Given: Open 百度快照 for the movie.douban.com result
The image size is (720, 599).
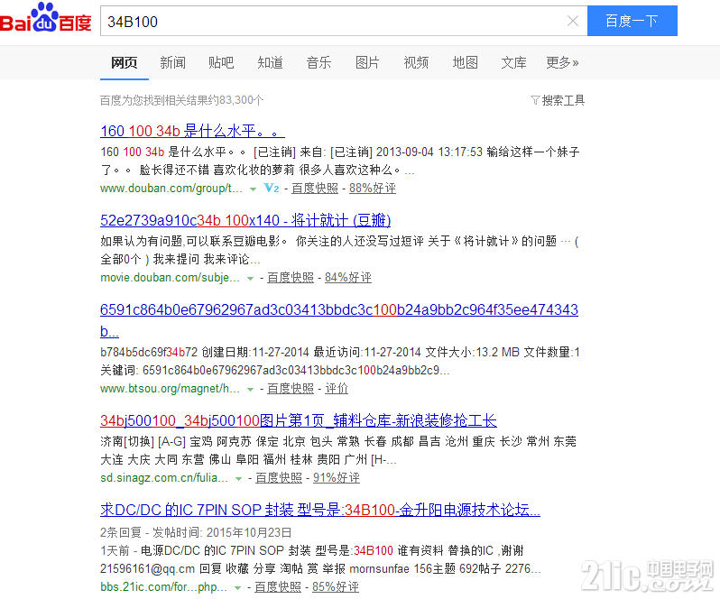Looking at the screenshot, I should pyautogui.click(x=291, y=278).
